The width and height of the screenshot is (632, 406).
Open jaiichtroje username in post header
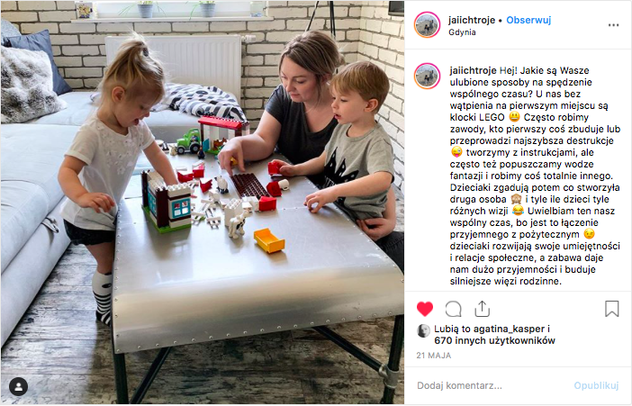(x=471, y=20)
